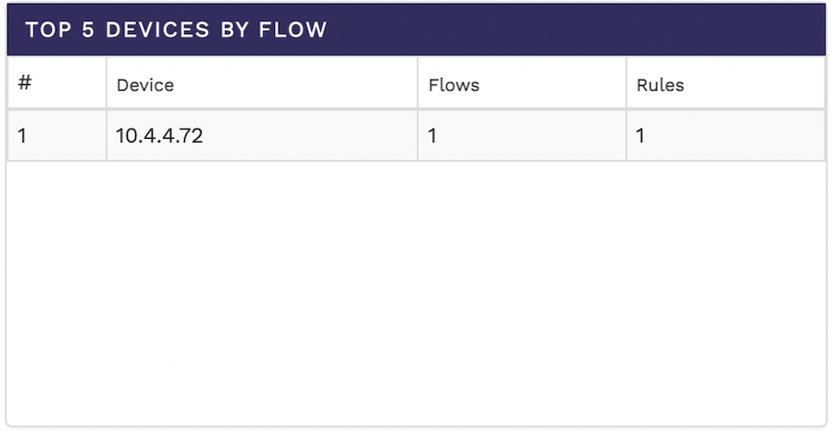833x433 pixels.
Task: Click the word DEVICES in panel title
Action: [x=157, y=30]
